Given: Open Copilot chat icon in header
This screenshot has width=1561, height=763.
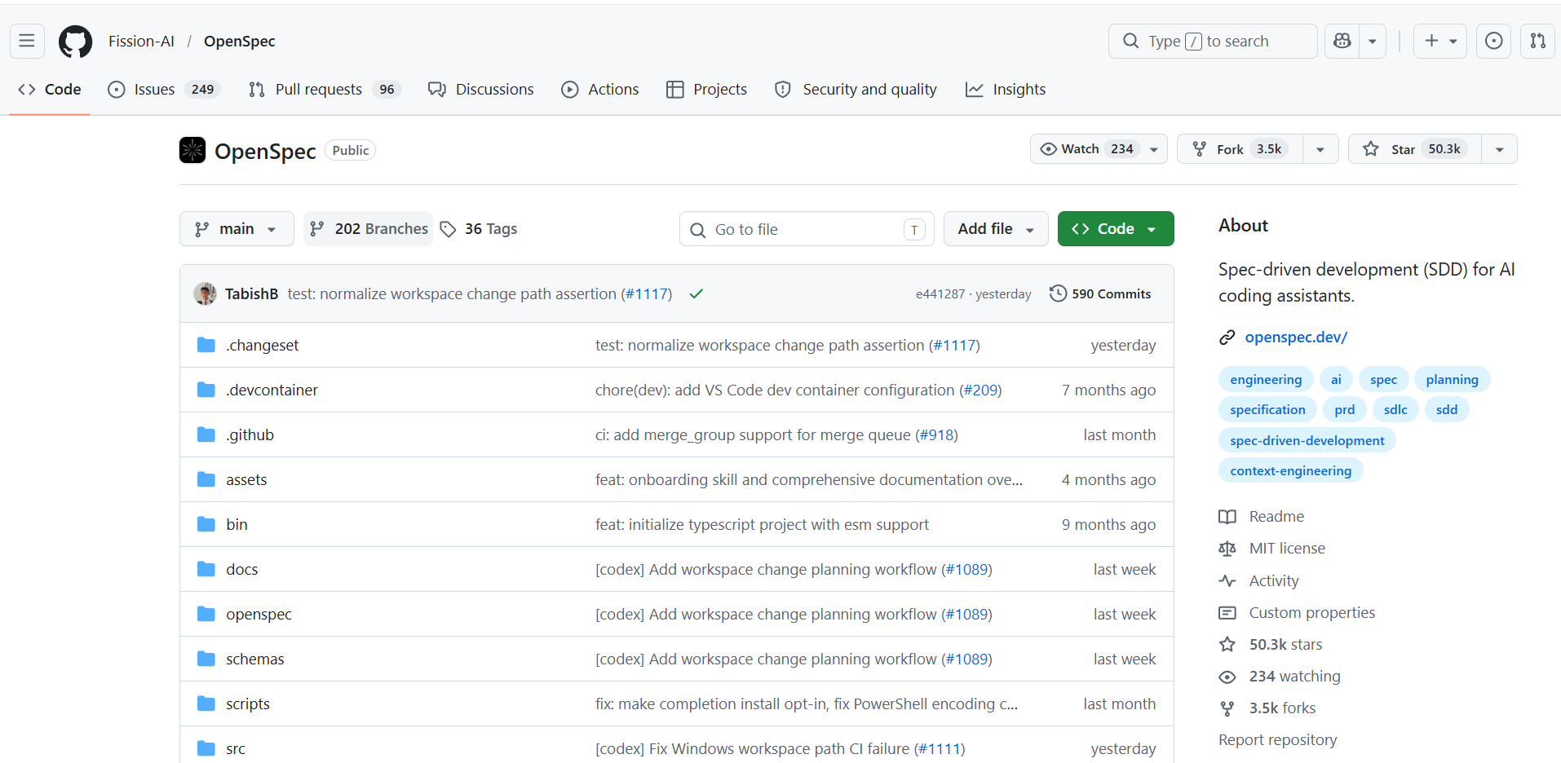Looking at the screenshot, I should [1342, 41].
